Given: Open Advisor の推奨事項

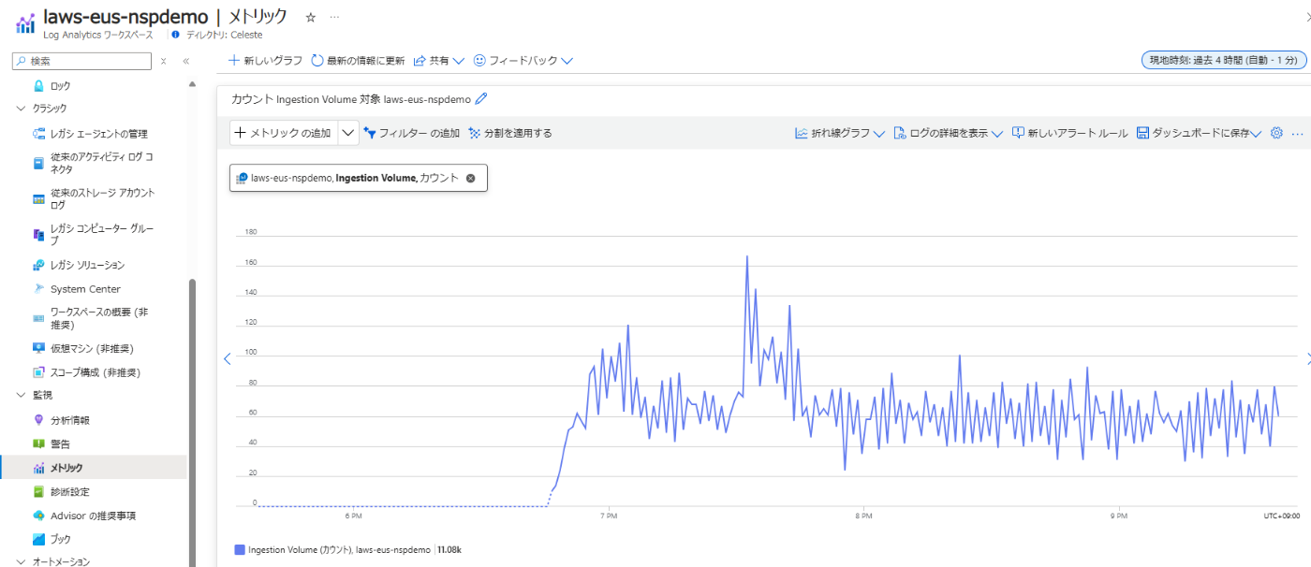Looking at the screenshot, I should pyautogui.click(x=94, y=516).
